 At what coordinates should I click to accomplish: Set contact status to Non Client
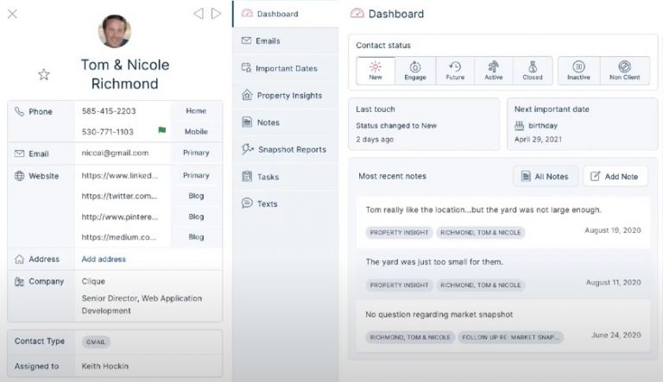click(624, 71)
